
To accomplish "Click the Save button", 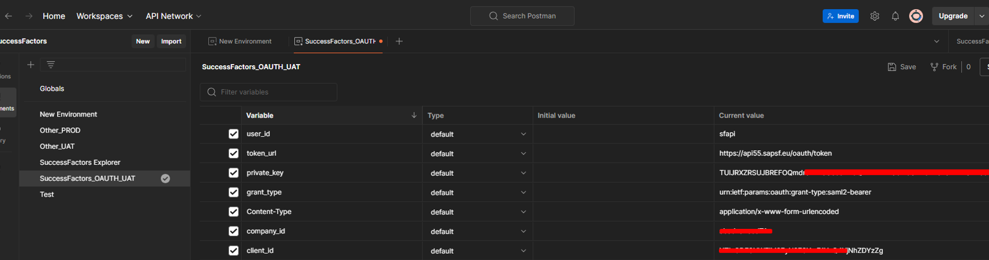I will 902,67.
